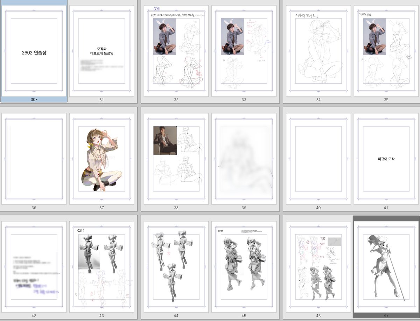This screenshot has width=420, height=321.
Task: Open page 37 colored girl illustration
Action: [101, 159]
